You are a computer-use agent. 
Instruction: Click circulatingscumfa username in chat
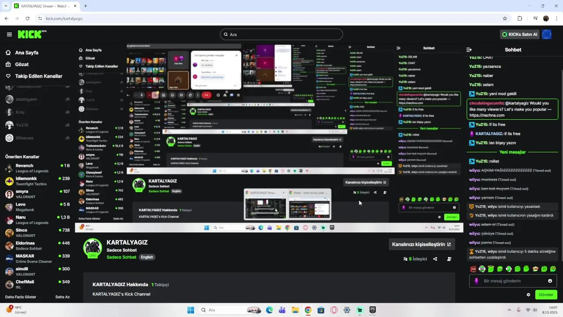[x=486, y=103]
